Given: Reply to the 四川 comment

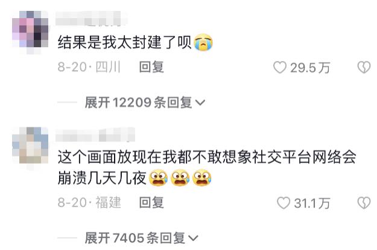Looking at the screenshot, I should coord(151,67).
